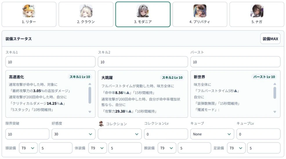Open the 腕装備 tier dropdown T9
This screenshot has width=286, height=159.
click(167, 148)
